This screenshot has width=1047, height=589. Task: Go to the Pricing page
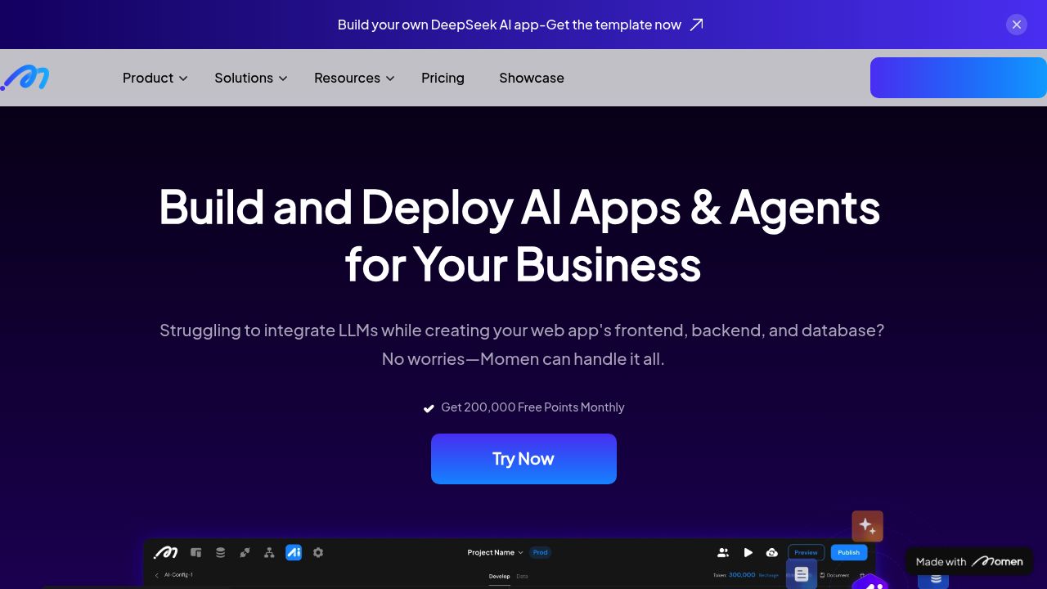click(x=443, y=78)
